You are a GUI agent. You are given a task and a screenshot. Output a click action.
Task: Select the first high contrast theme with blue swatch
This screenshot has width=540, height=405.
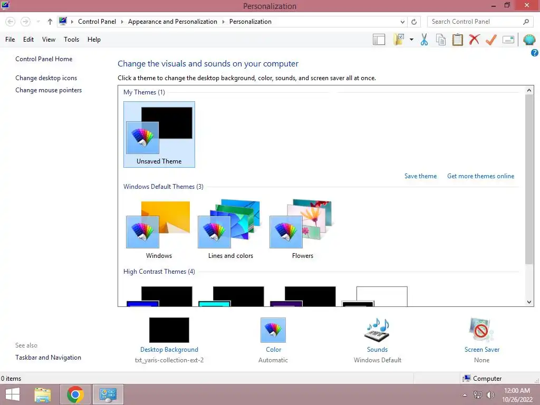(159, 296)
